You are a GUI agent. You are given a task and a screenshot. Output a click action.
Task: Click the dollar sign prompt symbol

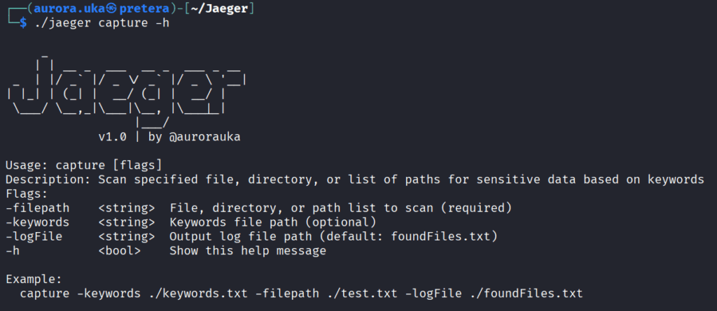[x=23, y=24]
